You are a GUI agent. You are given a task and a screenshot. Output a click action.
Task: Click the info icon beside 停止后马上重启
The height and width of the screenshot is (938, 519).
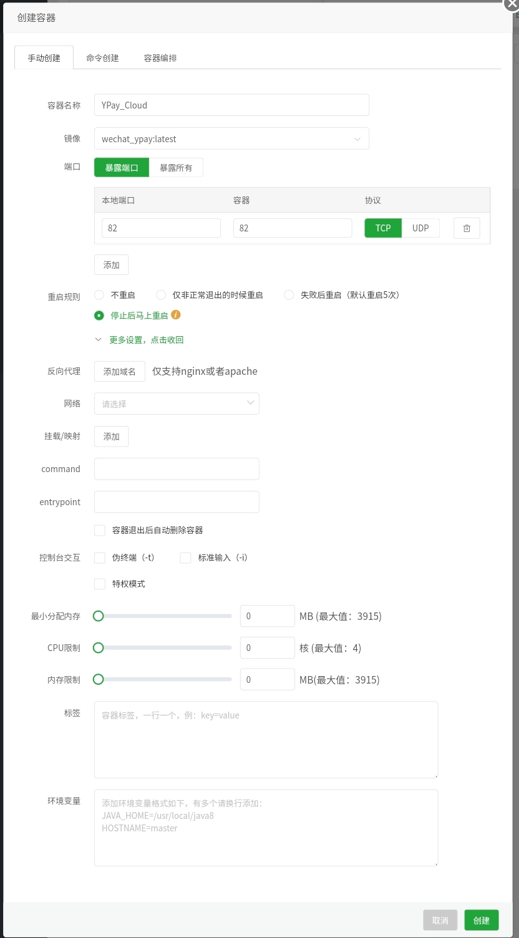click(x=175, y=315)
